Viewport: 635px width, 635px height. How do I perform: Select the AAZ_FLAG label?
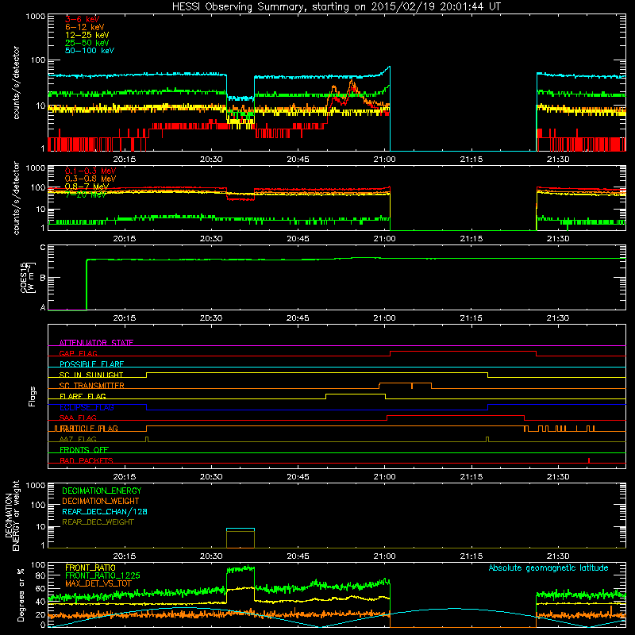click(x=78, y=439)
